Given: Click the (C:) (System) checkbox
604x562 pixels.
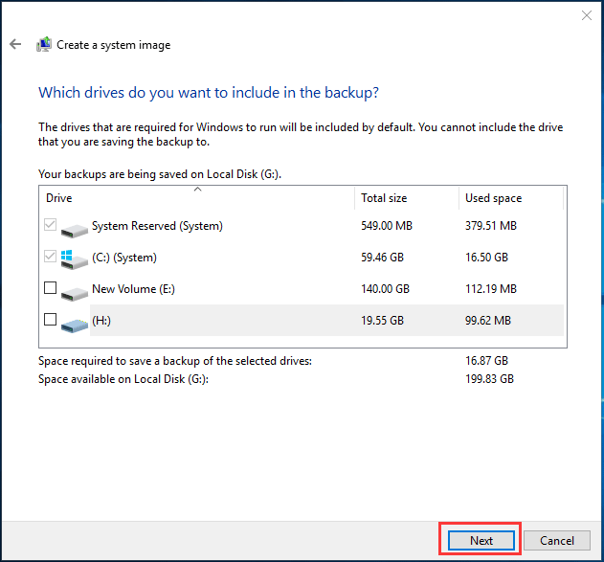Looking at the screenshot, I should [50, 257].
